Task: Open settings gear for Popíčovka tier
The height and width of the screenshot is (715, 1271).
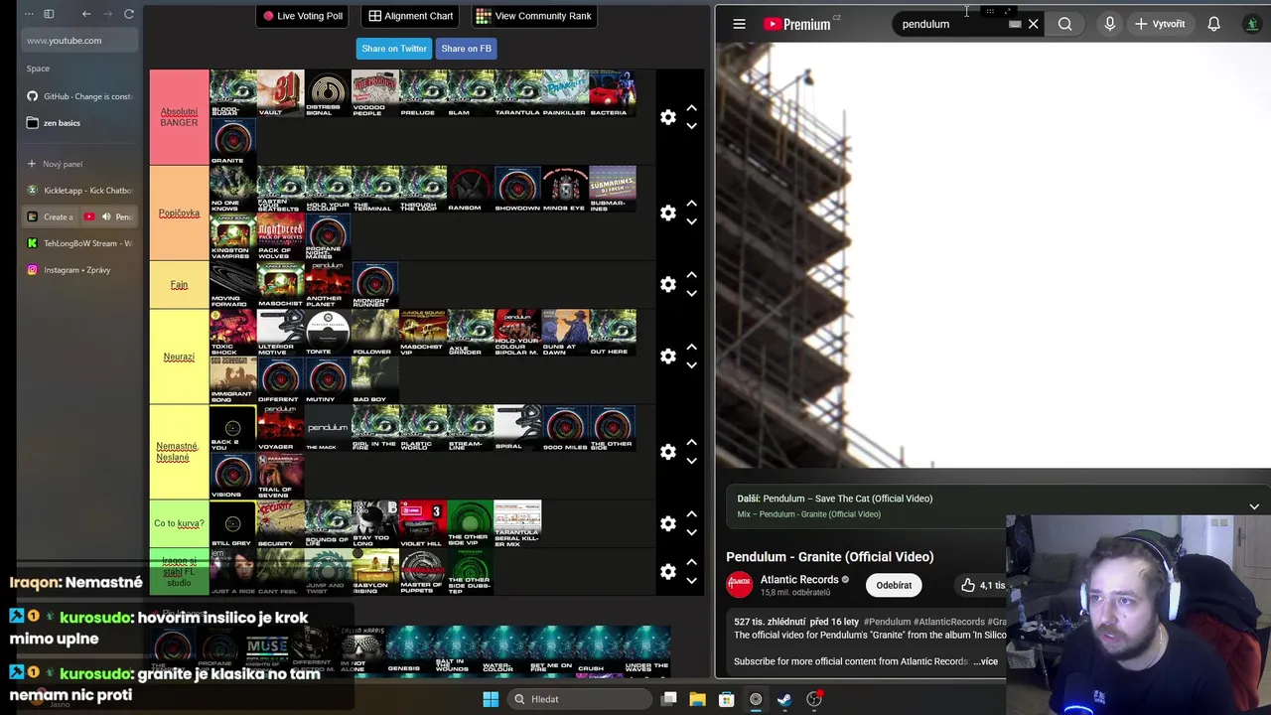Action: pos(668,213)
